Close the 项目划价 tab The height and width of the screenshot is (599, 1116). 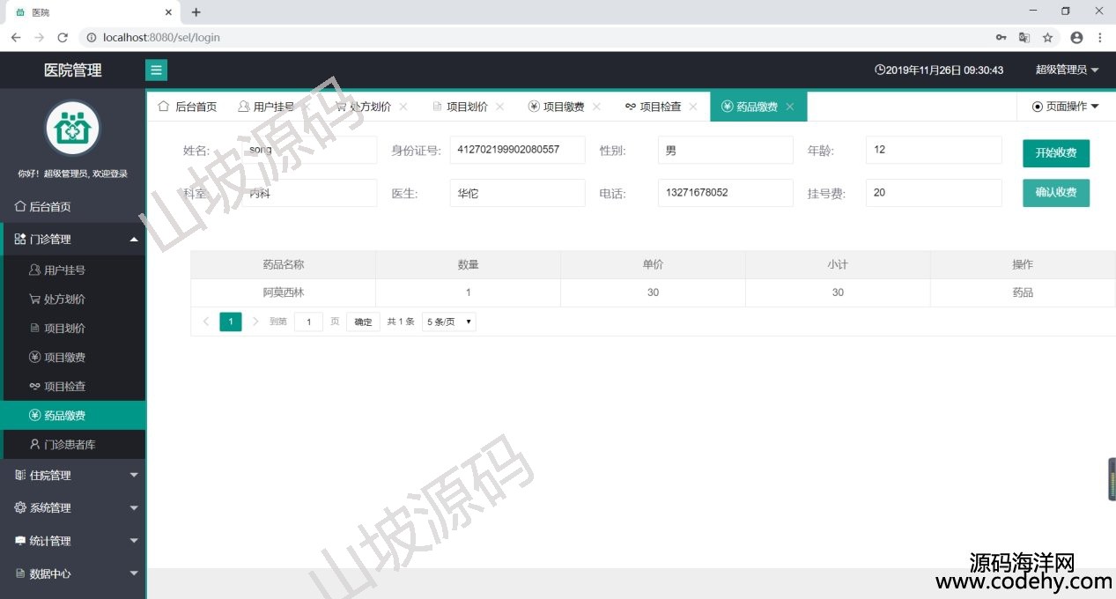[x=499, y=107]
